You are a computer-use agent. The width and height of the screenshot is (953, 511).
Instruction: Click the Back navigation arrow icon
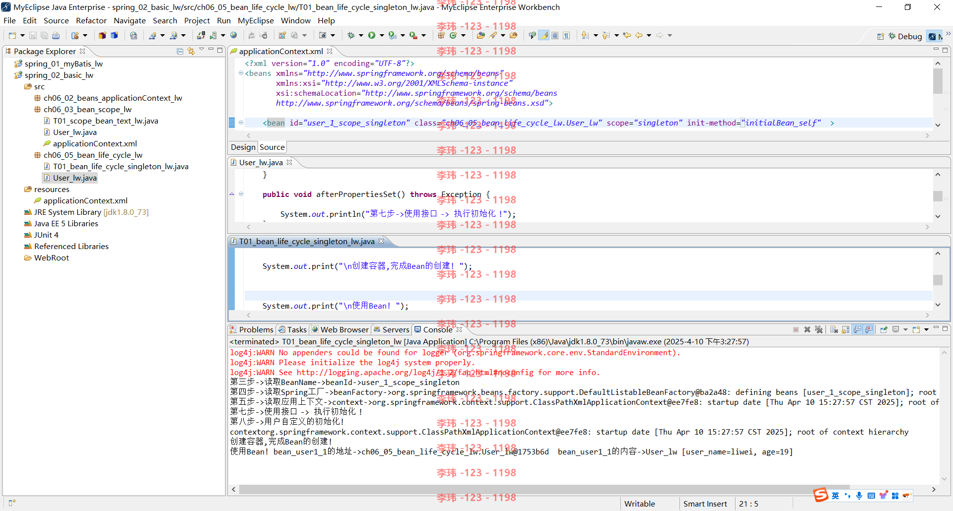pos(638,35)
